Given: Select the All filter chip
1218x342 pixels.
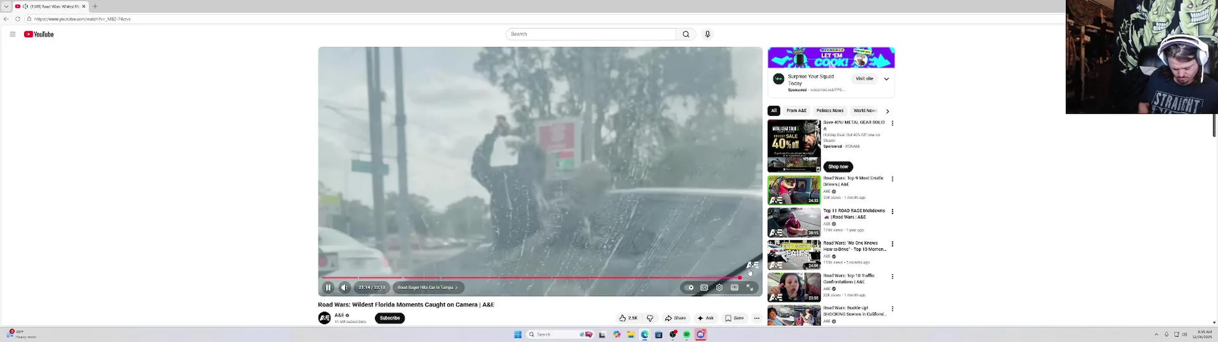Looking at the screenshot, I should (774, 111).
